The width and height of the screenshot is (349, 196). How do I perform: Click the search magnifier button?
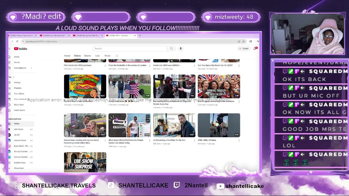click(x=171, y=48)
